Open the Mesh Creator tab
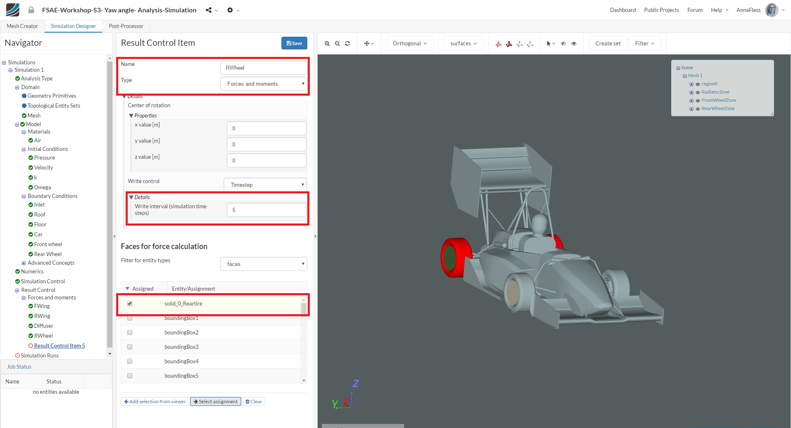This screenshot has height=428, width=791. 22,26
